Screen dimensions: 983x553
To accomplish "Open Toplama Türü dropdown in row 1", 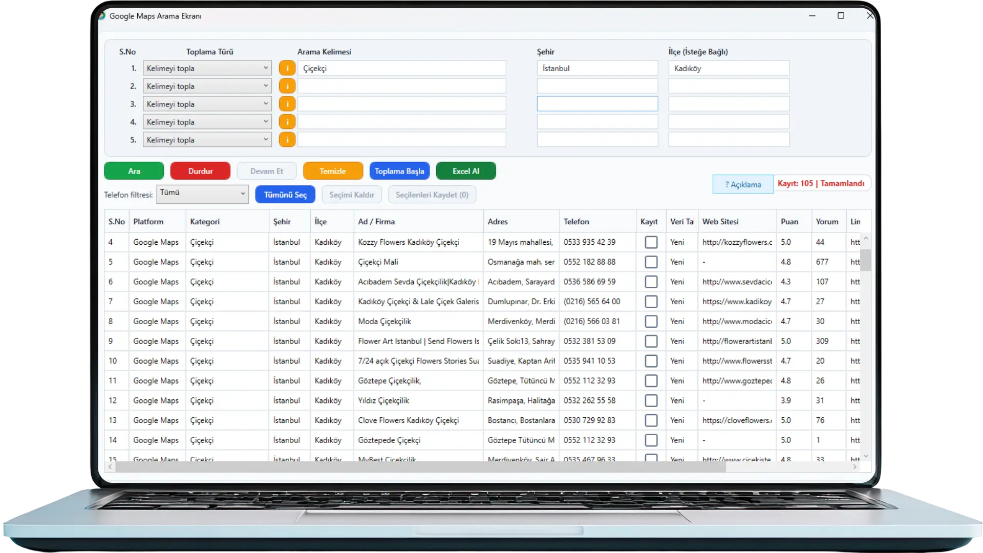I will coord(207,68).
